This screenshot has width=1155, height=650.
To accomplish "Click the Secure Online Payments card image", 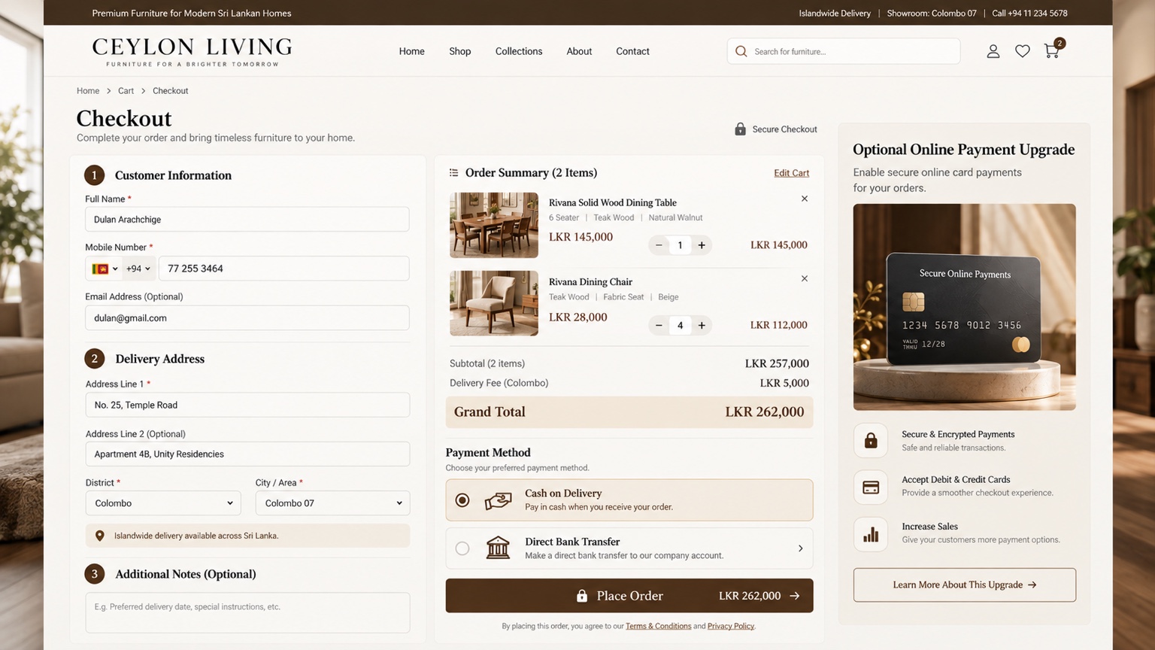I will [964, 307].
